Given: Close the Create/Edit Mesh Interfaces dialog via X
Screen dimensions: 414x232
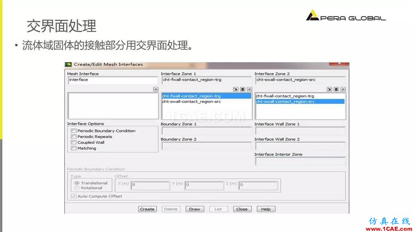Looking at the screenshot, I should [x=339, y=64].
